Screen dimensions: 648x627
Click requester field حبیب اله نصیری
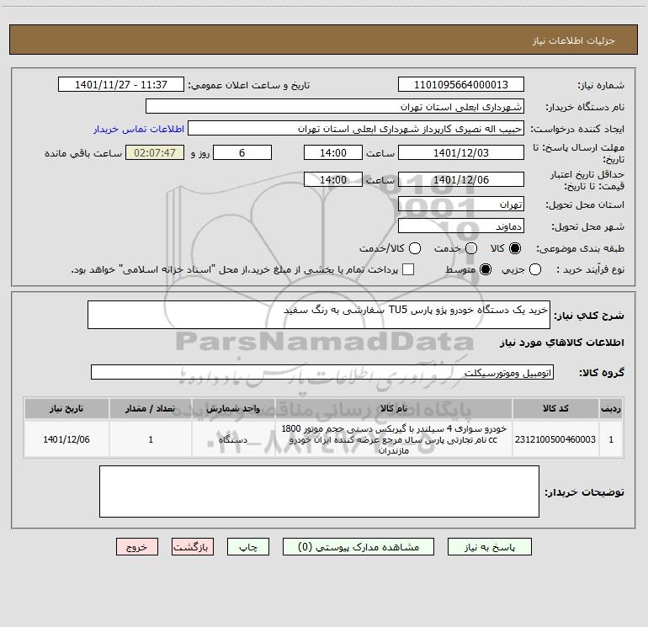tap(356, 129)
